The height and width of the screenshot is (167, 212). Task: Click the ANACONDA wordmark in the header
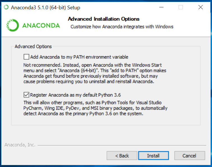[x=41, y=26]
